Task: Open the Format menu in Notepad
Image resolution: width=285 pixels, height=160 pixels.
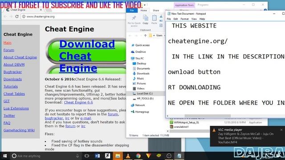Action: pyautogui.click(x=184, y=19)
